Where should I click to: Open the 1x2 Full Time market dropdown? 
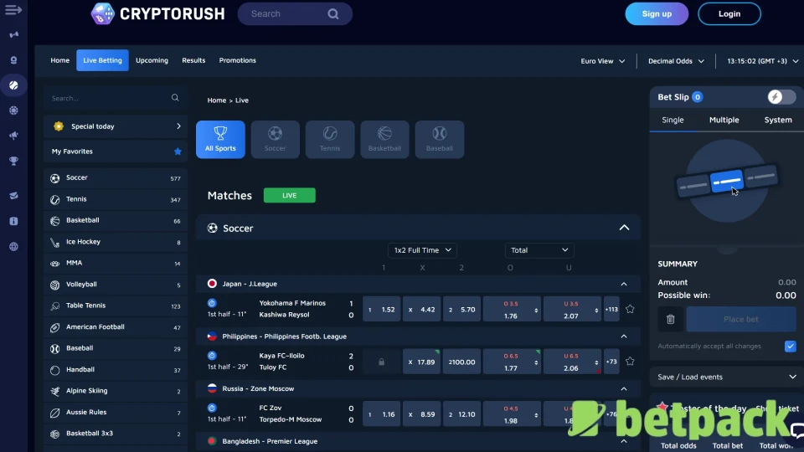422,250
